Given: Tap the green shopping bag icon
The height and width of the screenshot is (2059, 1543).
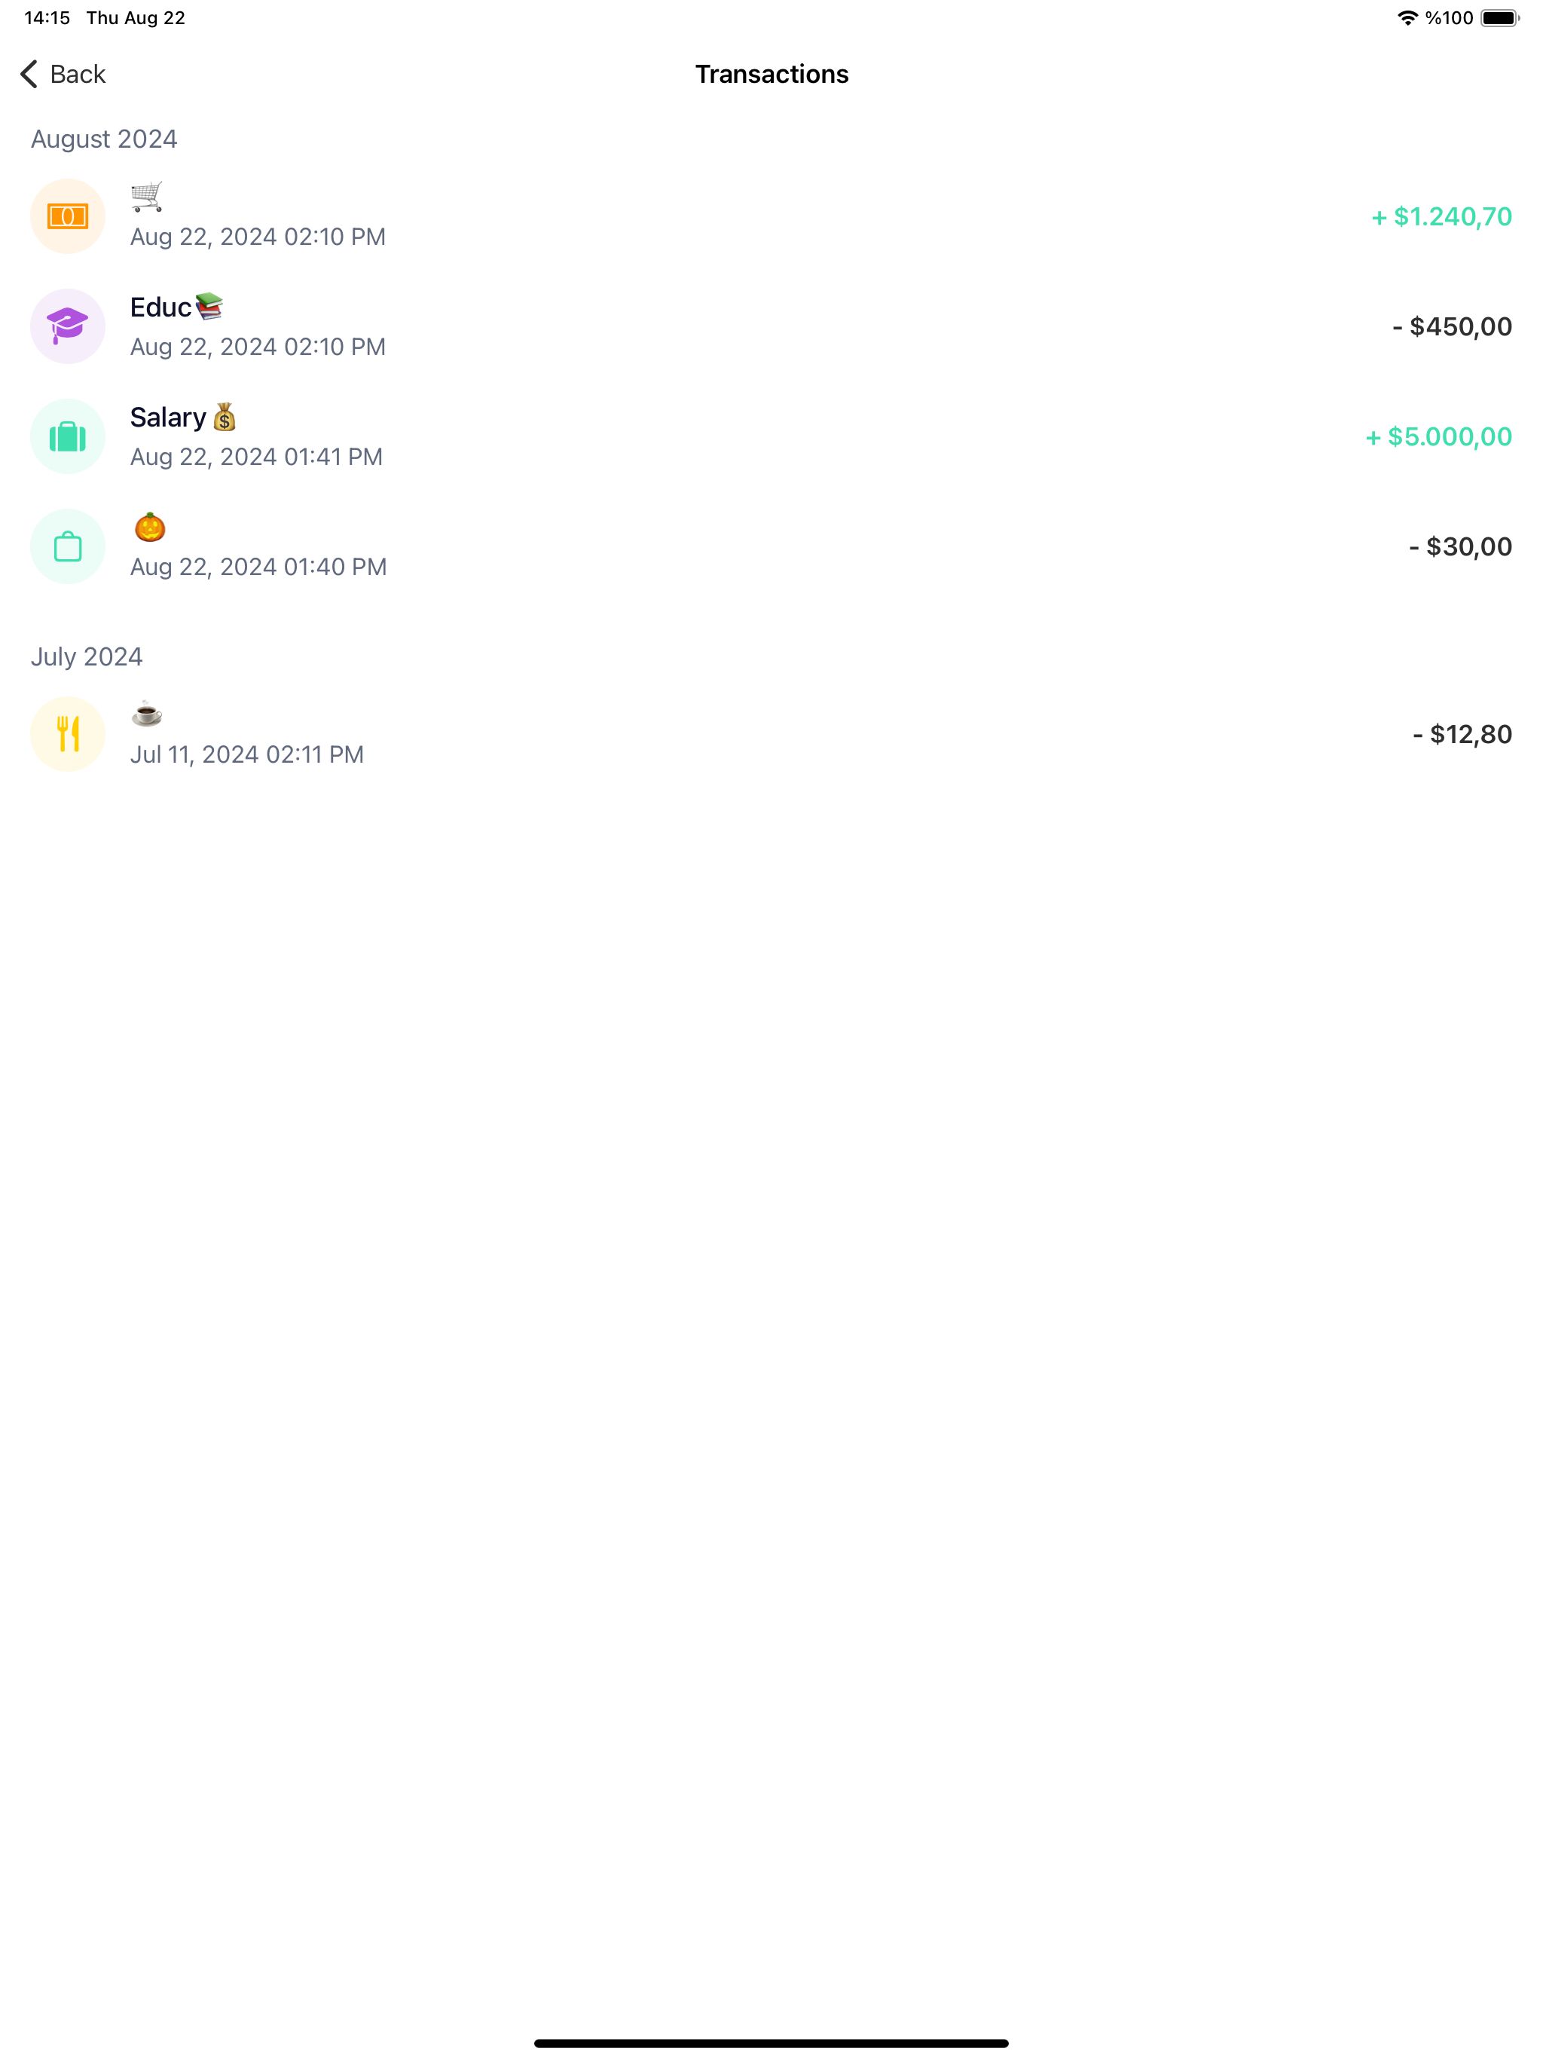Looking at the screenshot, I should point(68,546).
